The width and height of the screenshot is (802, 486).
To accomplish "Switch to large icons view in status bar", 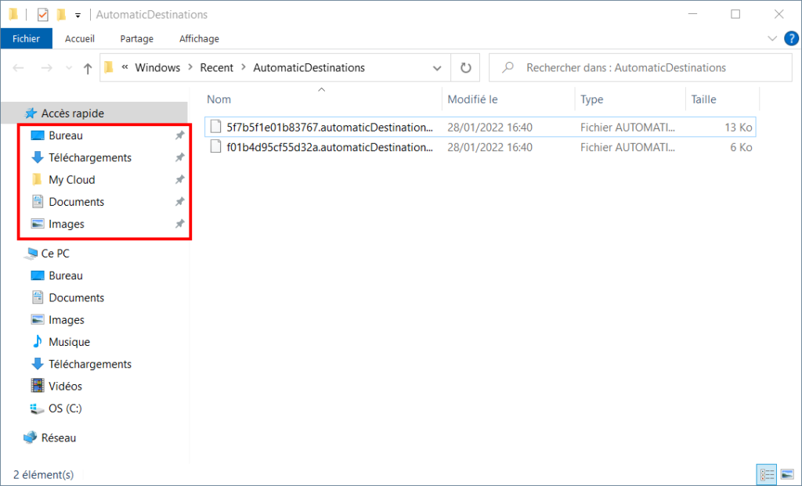I will pyautogui.click(x=788, y=474).
